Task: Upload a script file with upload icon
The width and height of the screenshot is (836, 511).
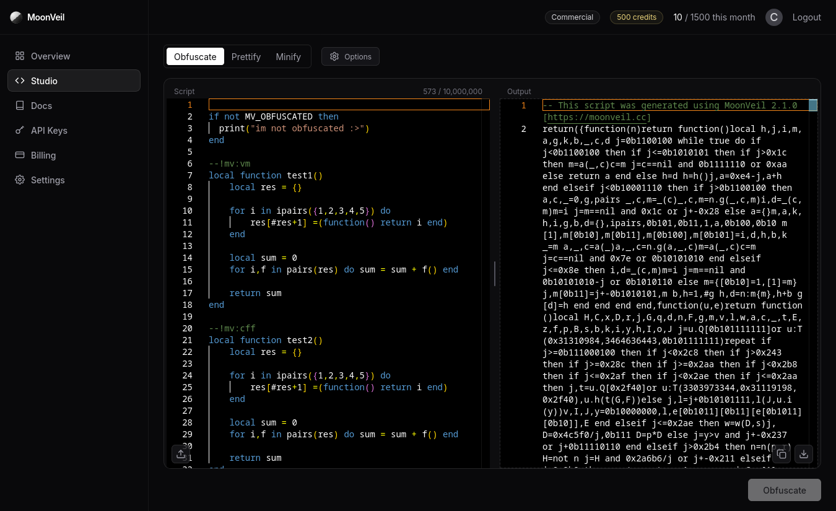Action: tap(181, 454)
